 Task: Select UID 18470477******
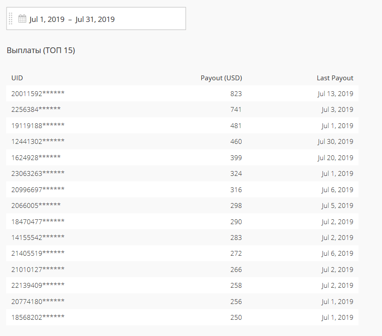[x=38, y=222]
